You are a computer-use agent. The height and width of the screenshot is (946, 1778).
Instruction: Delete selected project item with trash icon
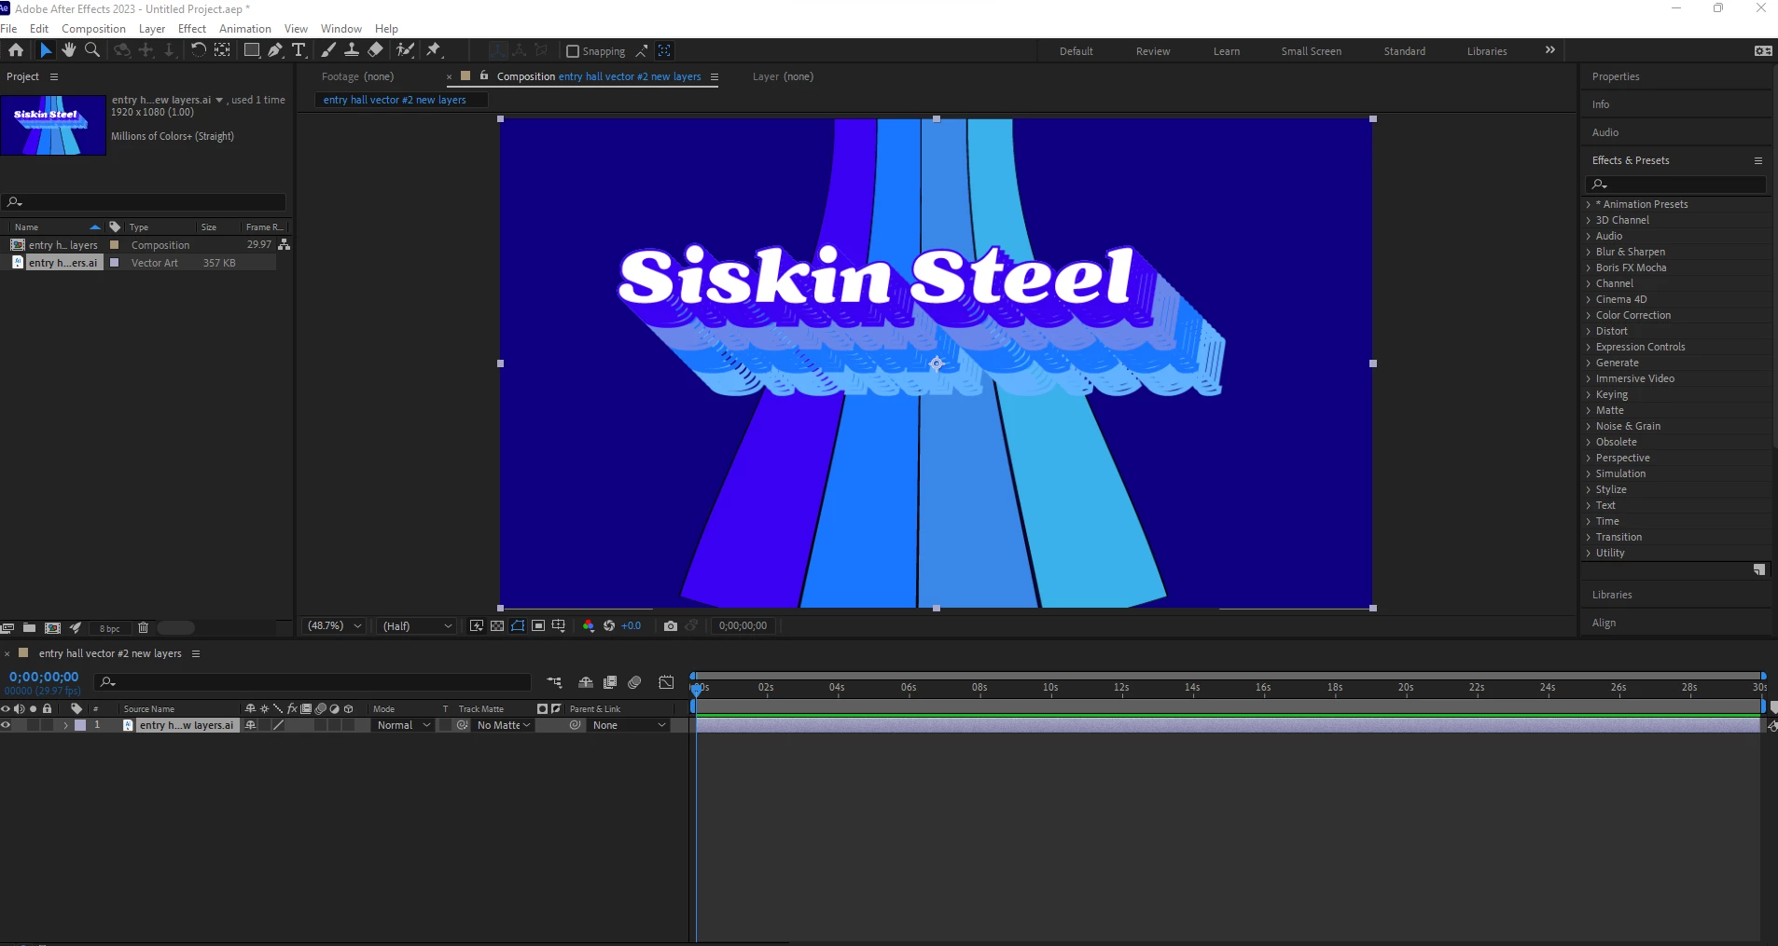[143, 628]
